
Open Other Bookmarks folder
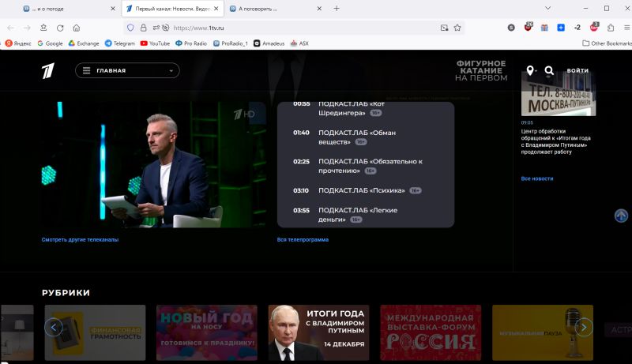607,43
